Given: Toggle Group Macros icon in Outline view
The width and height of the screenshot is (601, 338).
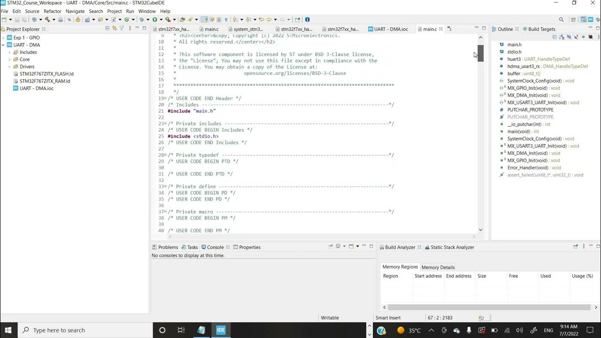Looking at the screenshot, I should tap(591, 37).
